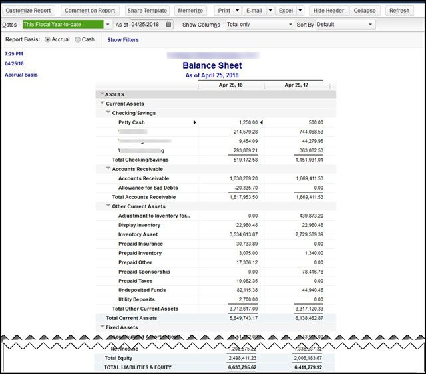Viewport: 426px width, 374px height.
Task: Click the Excel dropdown arrow
Action: (x=300, y=11)
